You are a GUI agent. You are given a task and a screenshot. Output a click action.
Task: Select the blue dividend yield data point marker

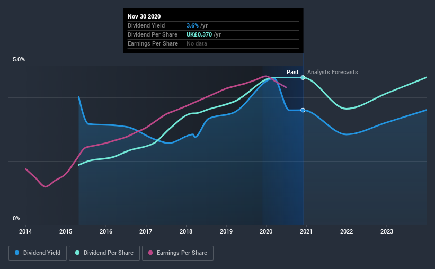[303, 110]
